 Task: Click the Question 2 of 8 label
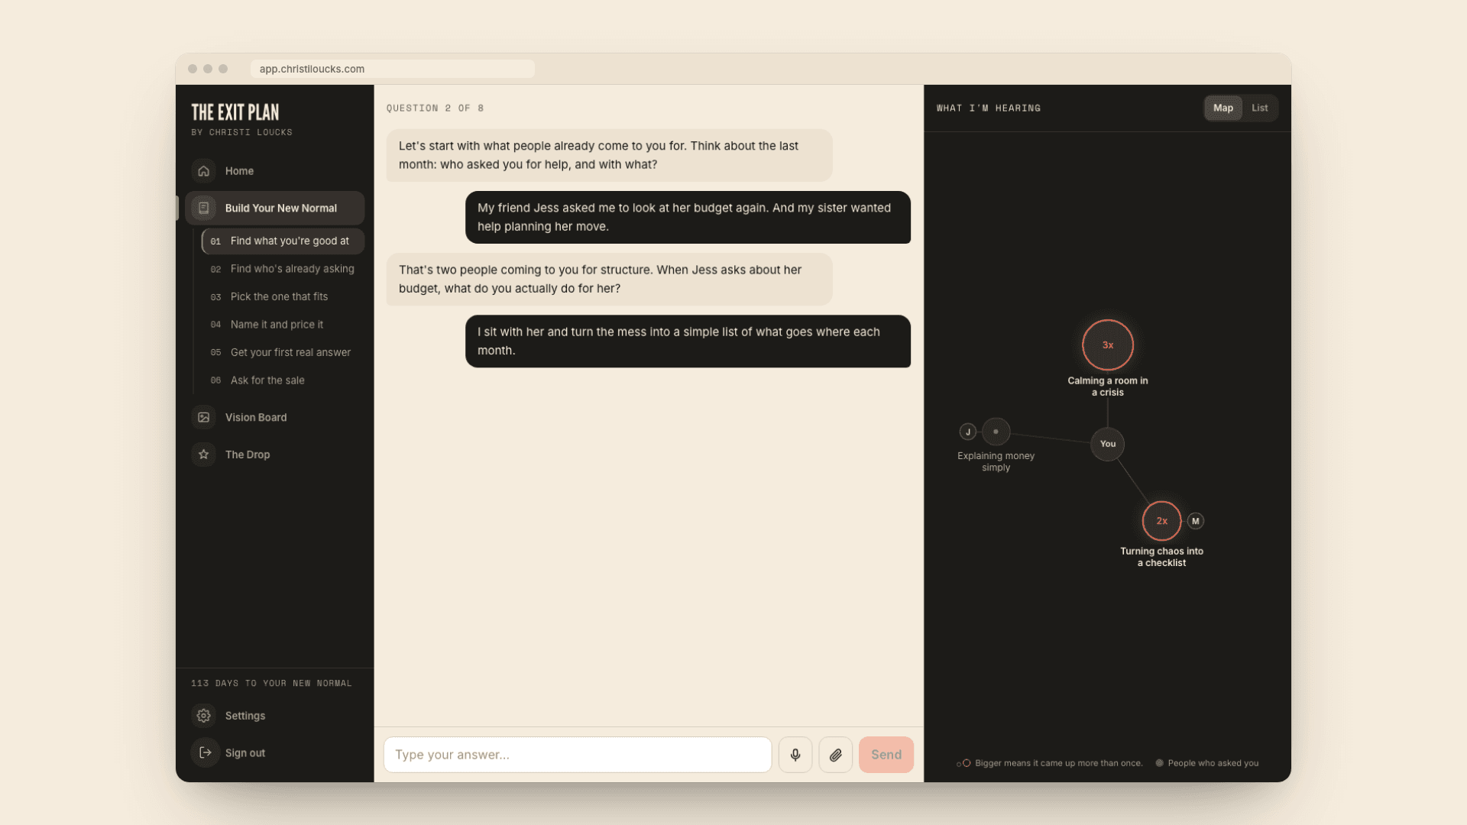point(435,108)
